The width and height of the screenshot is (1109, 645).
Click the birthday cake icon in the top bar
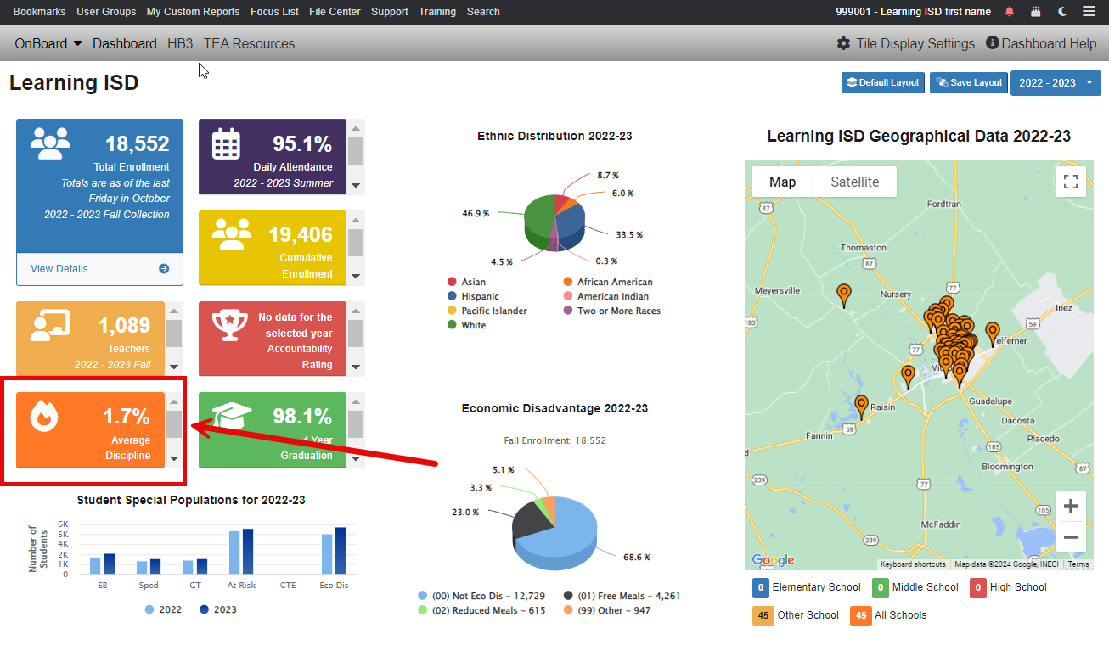(1035, 11)
